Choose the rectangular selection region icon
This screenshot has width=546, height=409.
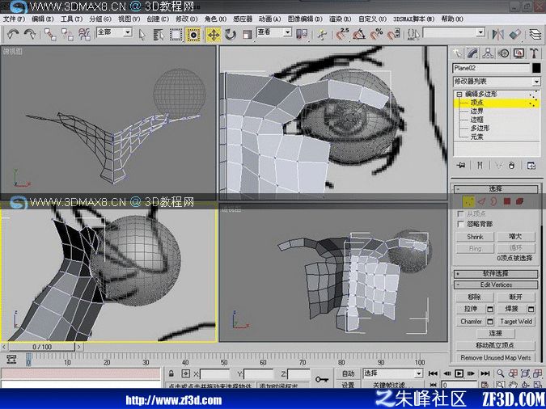[176, 35]
